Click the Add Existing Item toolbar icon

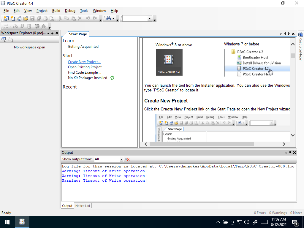coord(19,18)
